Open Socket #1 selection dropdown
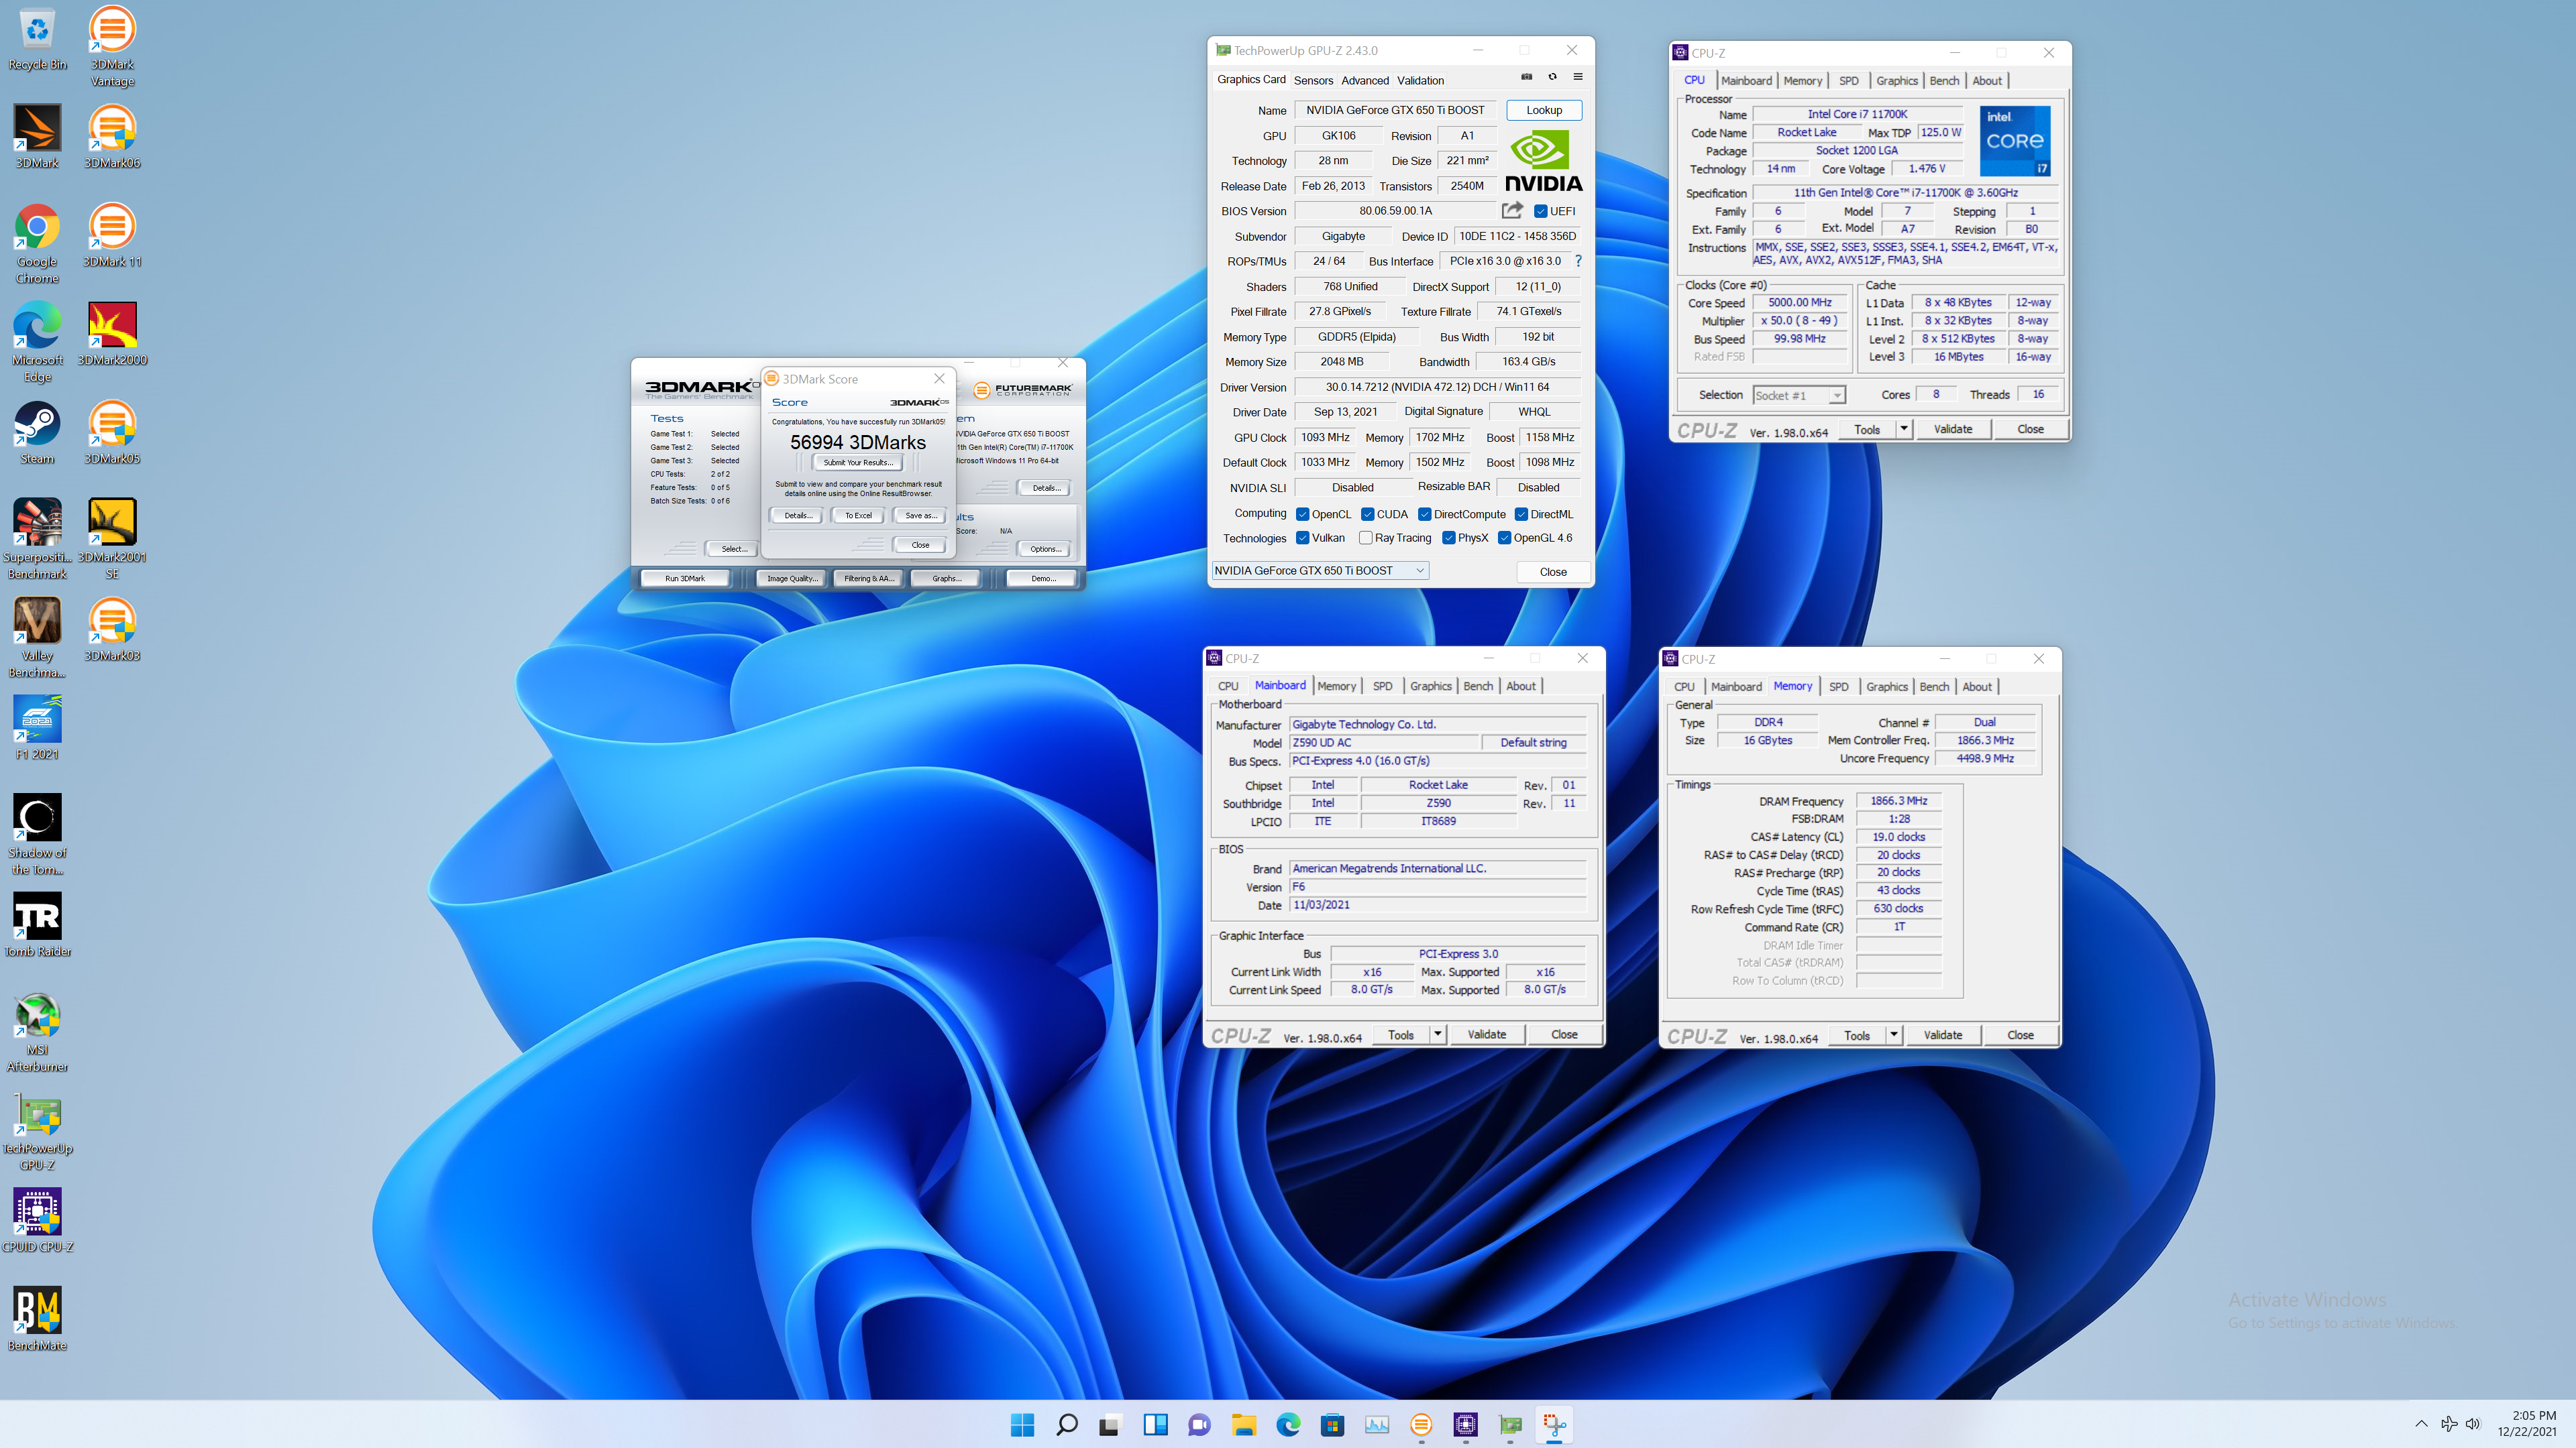 [x=1799, y=395]
